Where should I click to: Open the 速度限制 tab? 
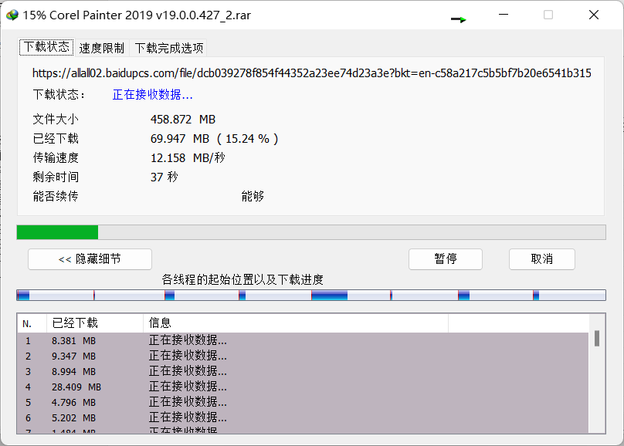click(101, 48)
